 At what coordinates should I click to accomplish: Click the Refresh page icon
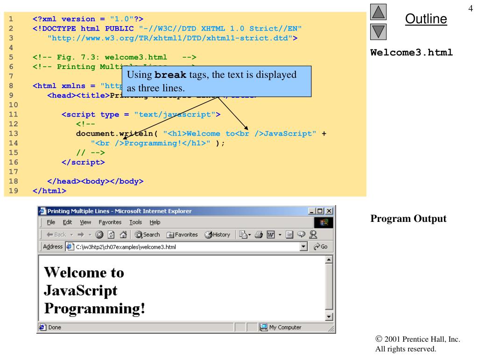pyautogui.click(x=111, y=235)
